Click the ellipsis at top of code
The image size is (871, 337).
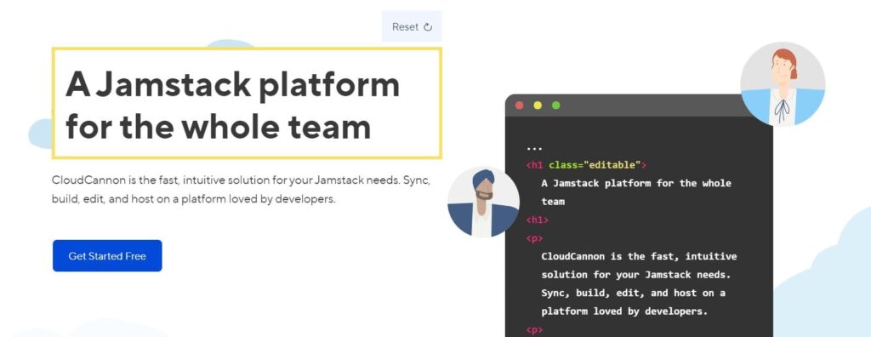click(534, 148)
